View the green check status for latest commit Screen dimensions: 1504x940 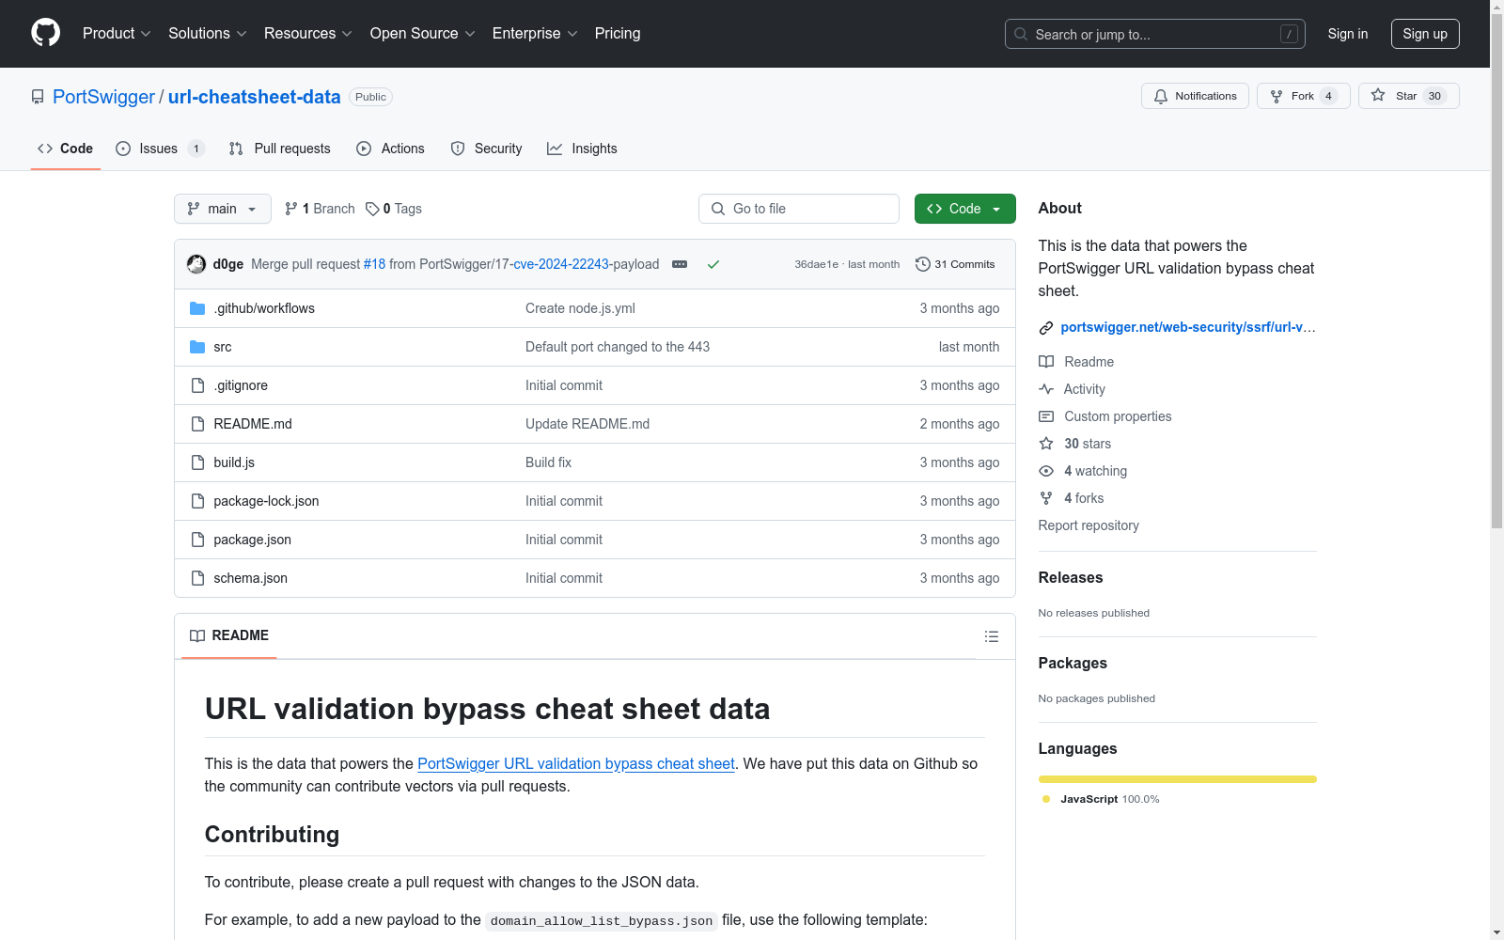coord(713,264)
